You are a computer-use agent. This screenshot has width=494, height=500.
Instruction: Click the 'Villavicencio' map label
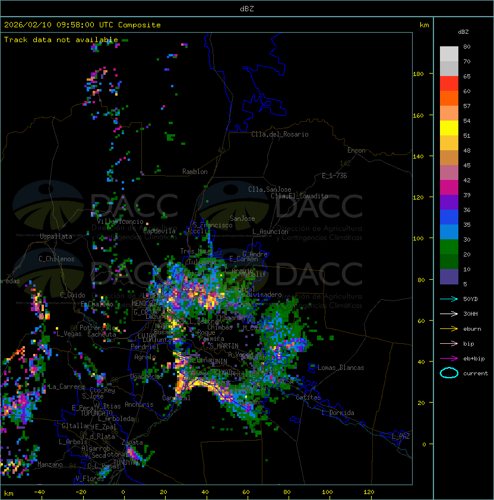[x=120, y=221]
